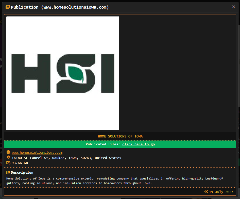Click the "HOME SOLUTIONS OF IOWA" heading
The width and height of the screenshot is (240, 199).
click(120, 136)
